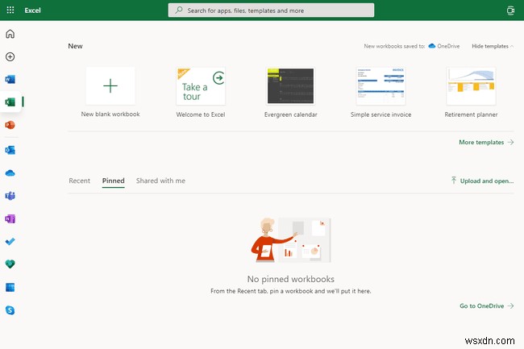524x349 pixels.
Task: Open the Simple service invoice template
Action: [x=381, y=92]
